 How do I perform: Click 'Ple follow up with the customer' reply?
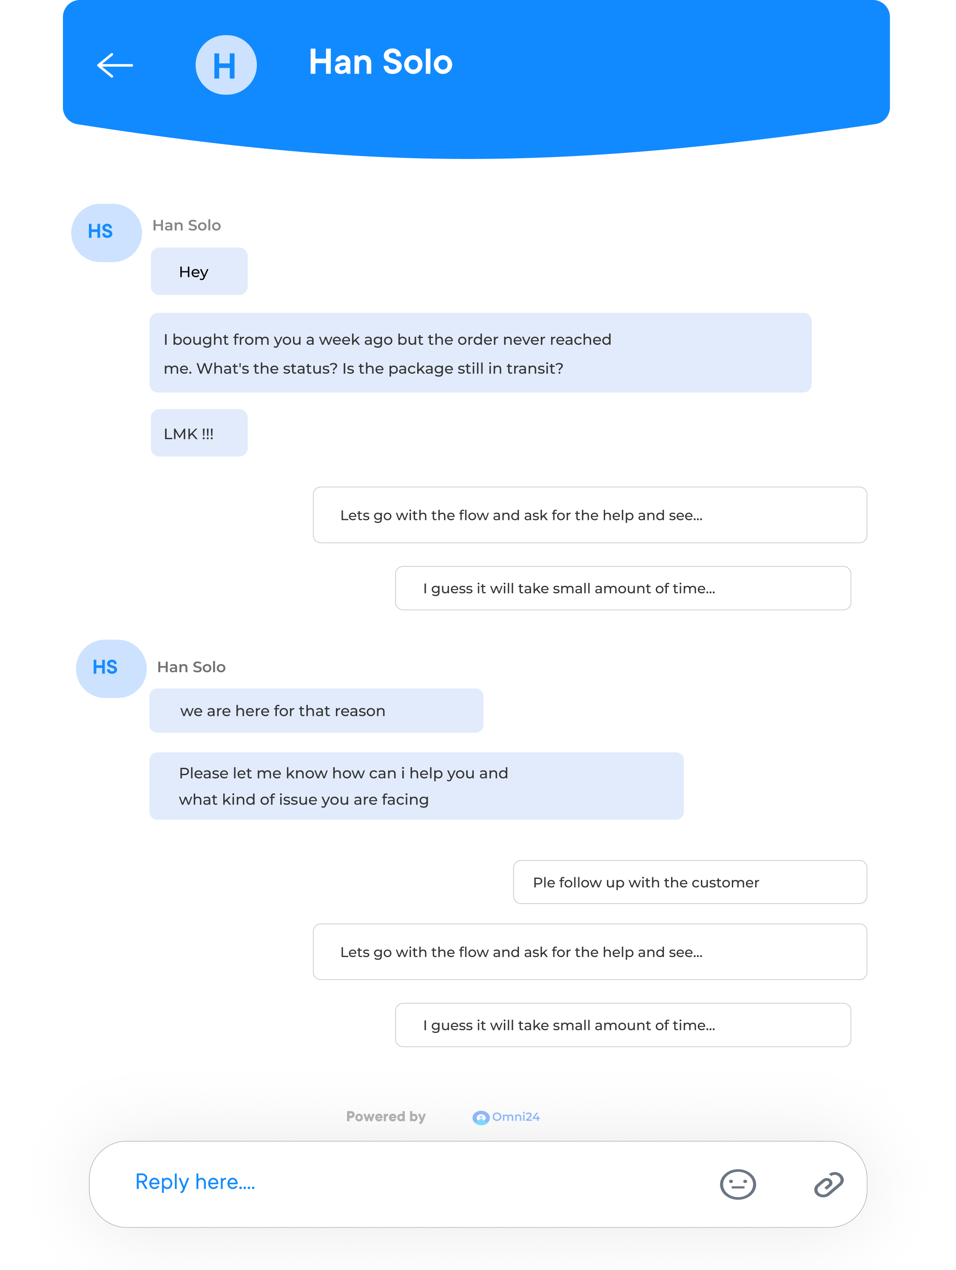(x=690, y=882)
